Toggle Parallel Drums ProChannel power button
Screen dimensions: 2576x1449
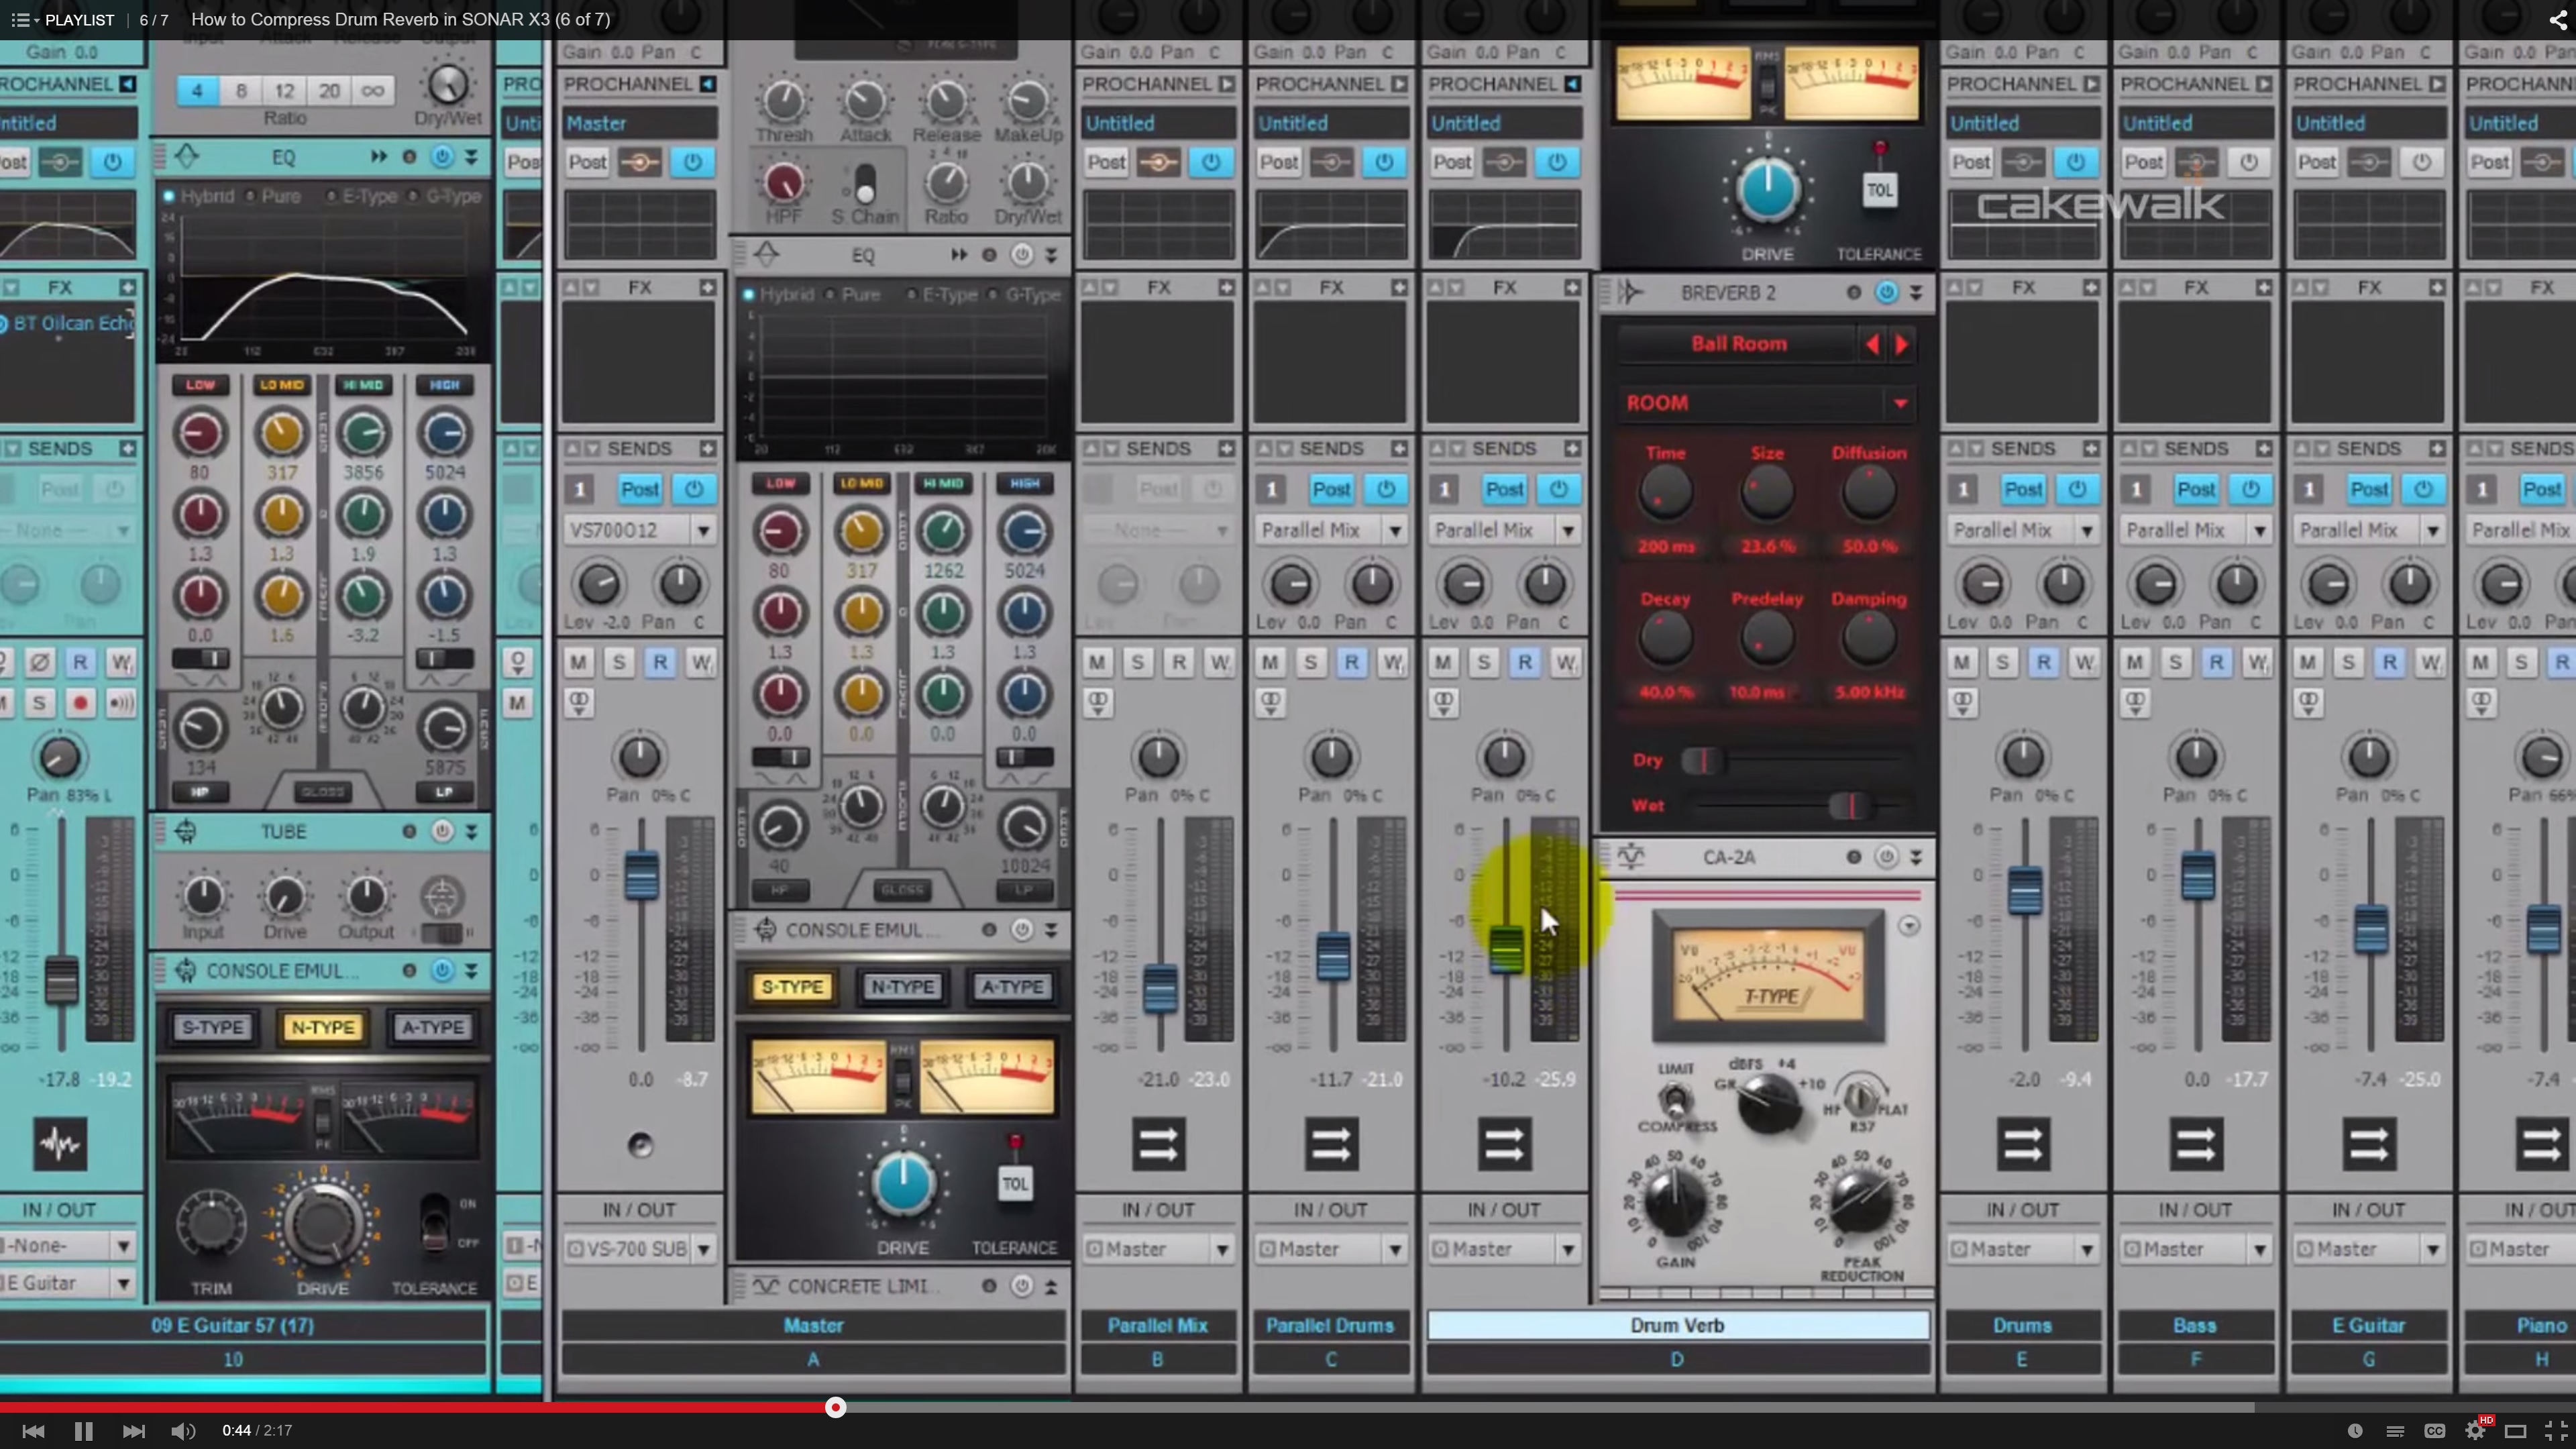pyautogui.click(x=1384, y=162)
